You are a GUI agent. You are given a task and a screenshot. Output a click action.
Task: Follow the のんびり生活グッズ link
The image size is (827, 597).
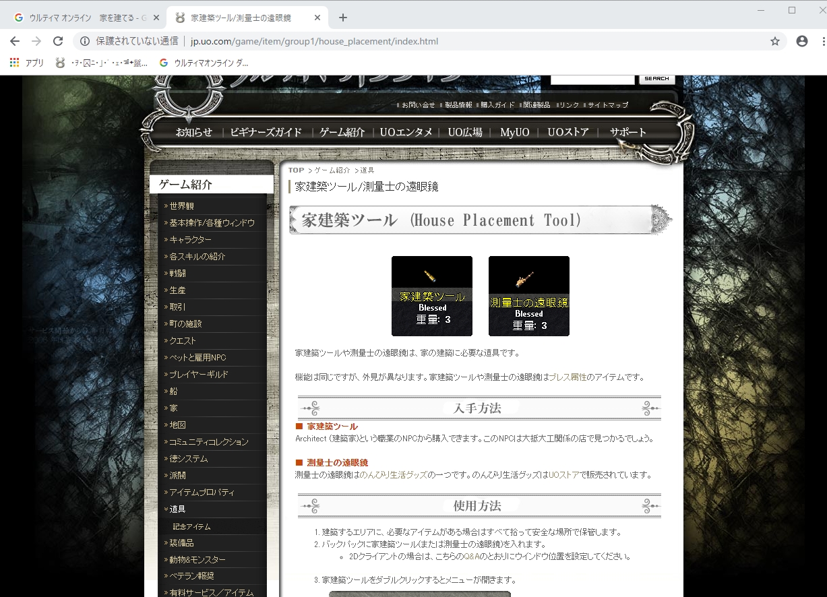394,475
